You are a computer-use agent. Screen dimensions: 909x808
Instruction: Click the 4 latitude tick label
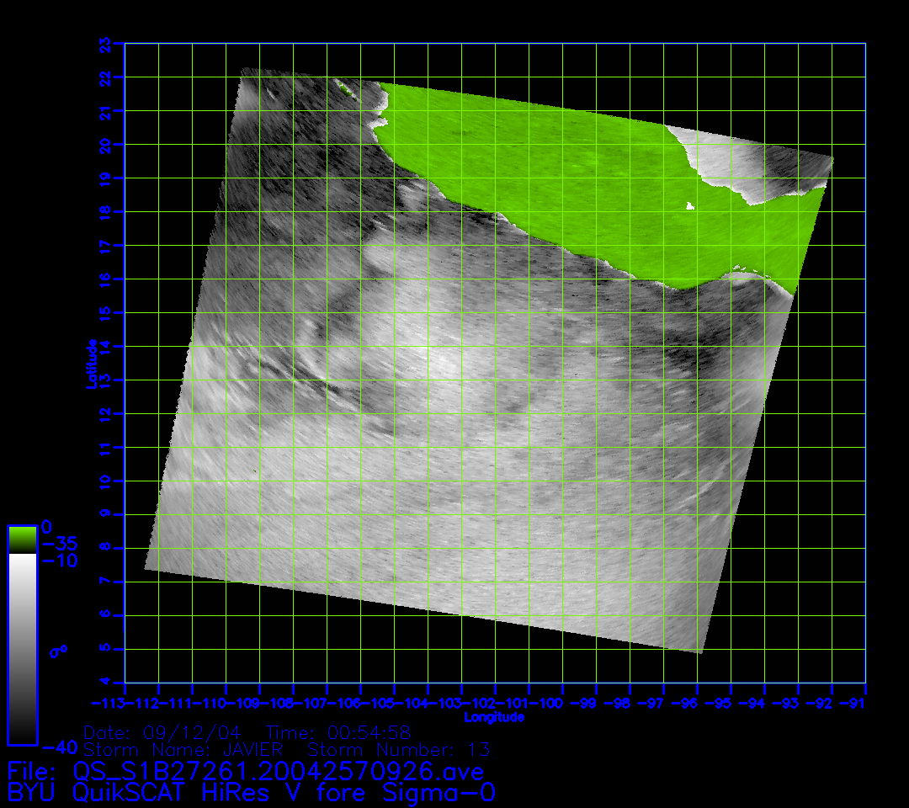tap(105, 682)
